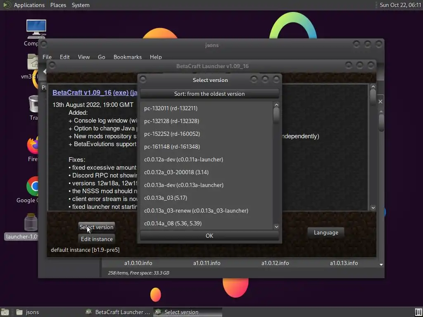Select version pc-132128 (rd-132328)
Screen dimensions: 423x317
click(x=207, y=121)
